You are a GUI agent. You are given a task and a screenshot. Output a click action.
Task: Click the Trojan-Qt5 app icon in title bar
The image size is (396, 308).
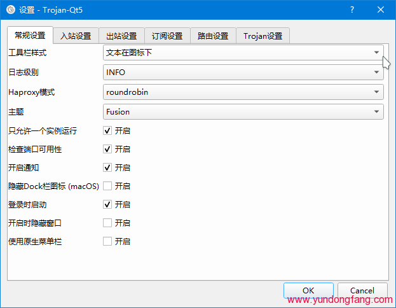tap(10, 10)
